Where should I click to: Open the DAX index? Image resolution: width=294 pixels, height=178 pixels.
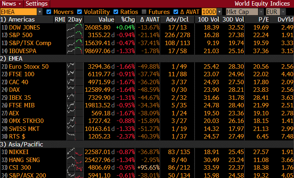click(14, 90)
